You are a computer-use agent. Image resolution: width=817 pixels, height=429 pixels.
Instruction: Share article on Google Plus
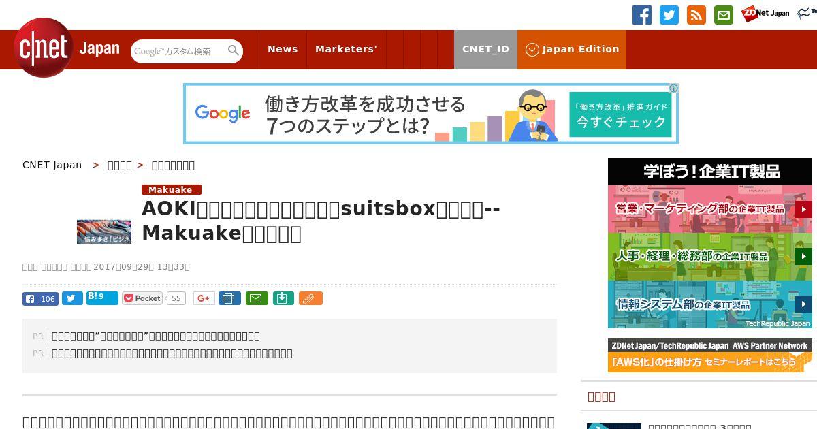point(204,298)
